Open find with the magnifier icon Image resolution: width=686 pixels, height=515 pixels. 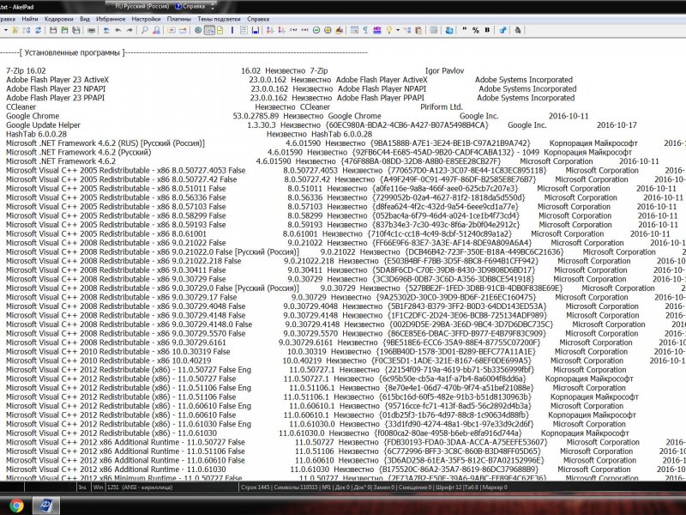[144, 30]
